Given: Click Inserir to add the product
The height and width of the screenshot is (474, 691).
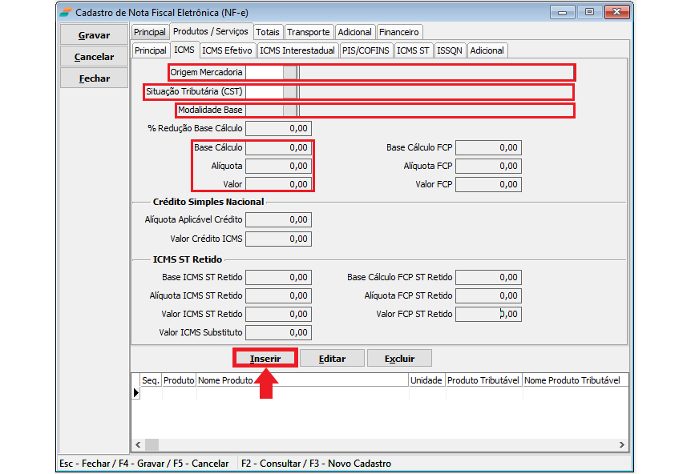Looking at the screenshot, I should pos(265,358).
